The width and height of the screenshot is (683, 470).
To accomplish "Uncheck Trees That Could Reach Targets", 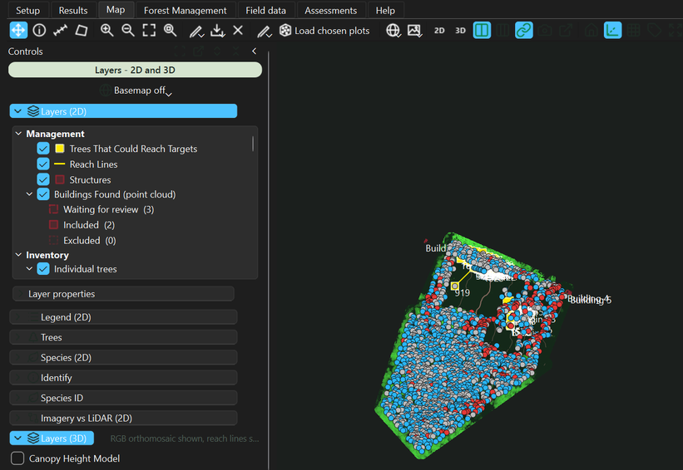I will 43,149.
